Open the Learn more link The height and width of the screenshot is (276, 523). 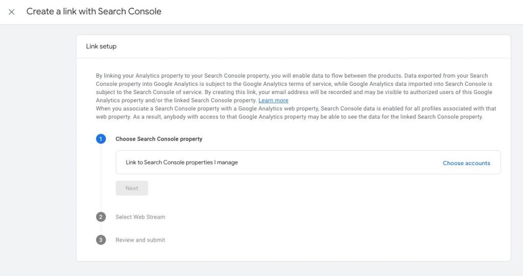[273, 101]
